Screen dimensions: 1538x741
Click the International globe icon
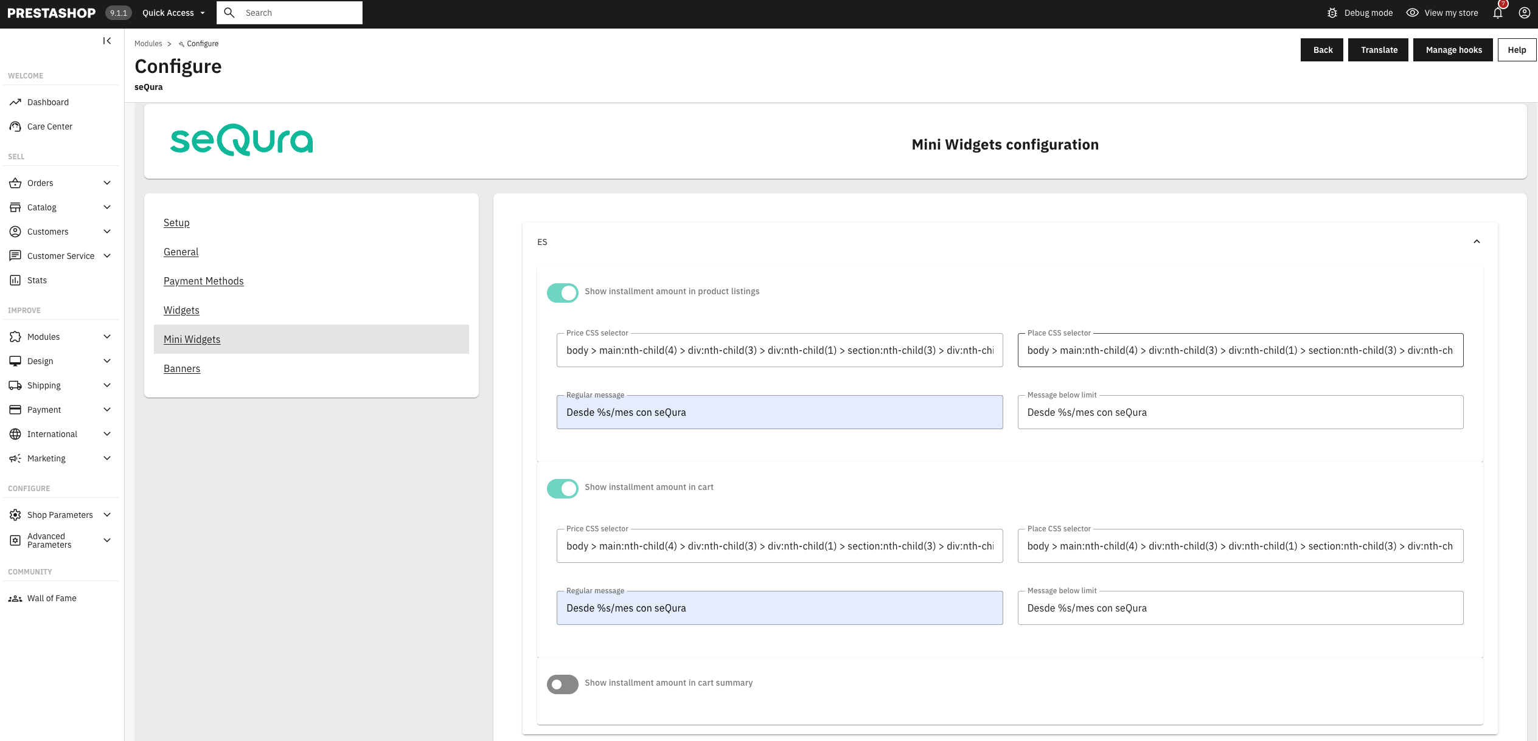tap(15, 434)
